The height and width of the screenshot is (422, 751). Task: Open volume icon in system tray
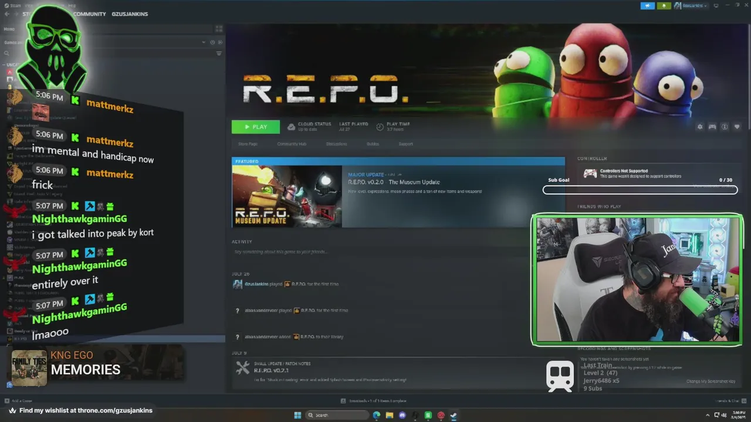coord(725,415)
